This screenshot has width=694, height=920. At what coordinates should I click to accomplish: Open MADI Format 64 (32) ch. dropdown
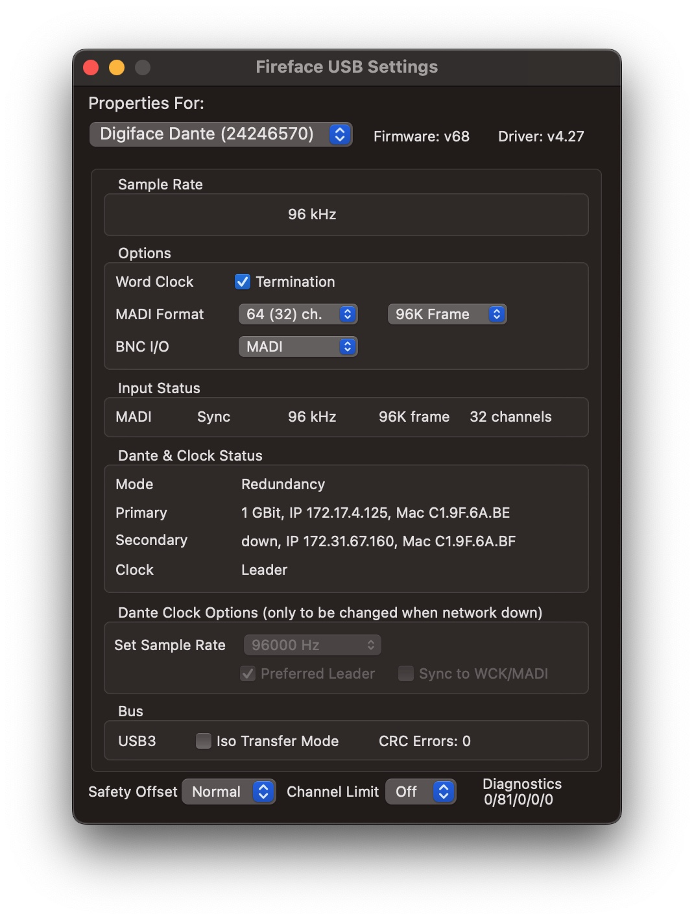298,314
